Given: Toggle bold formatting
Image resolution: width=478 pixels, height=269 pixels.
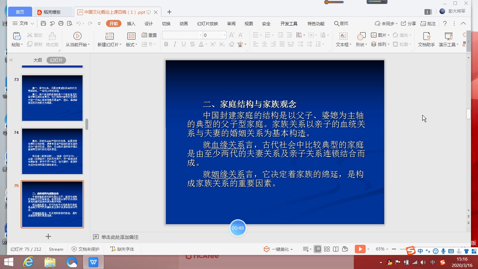Looking at the screenshot, I should [166, 44].
